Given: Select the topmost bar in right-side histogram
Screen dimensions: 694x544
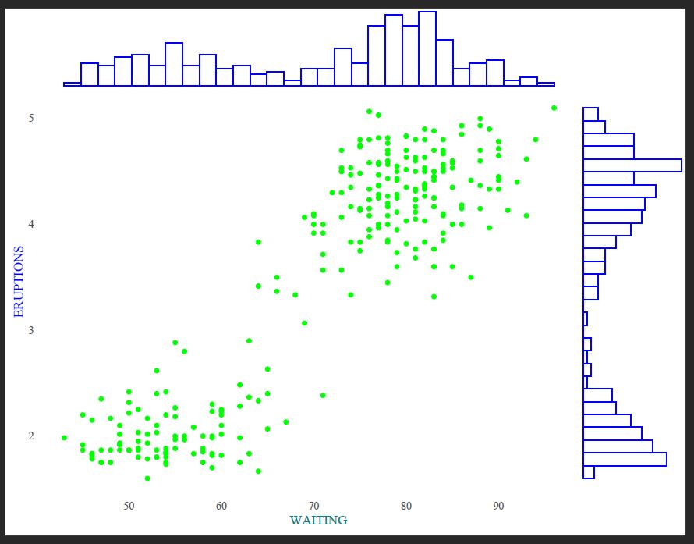Looking at the screenshot, I should (590, 114).
